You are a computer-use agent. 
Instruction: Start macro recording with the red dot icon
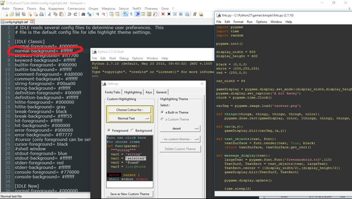pyautogui.click(x=163, y=14)
